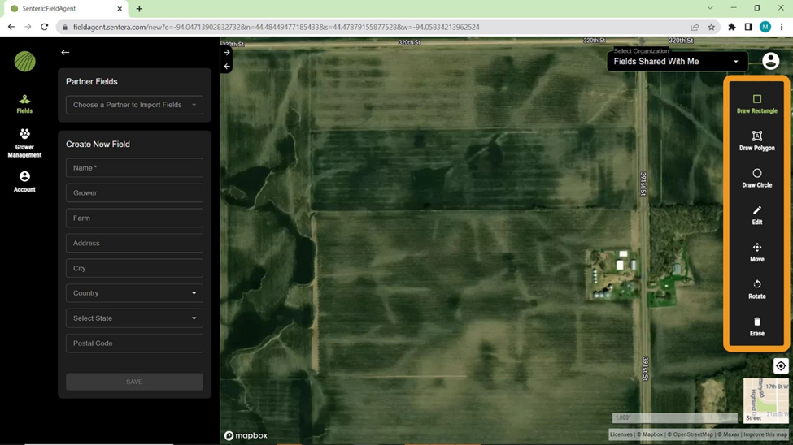793x445 pixels.
Task: Click the field Name input
Action: click(134, 168)
